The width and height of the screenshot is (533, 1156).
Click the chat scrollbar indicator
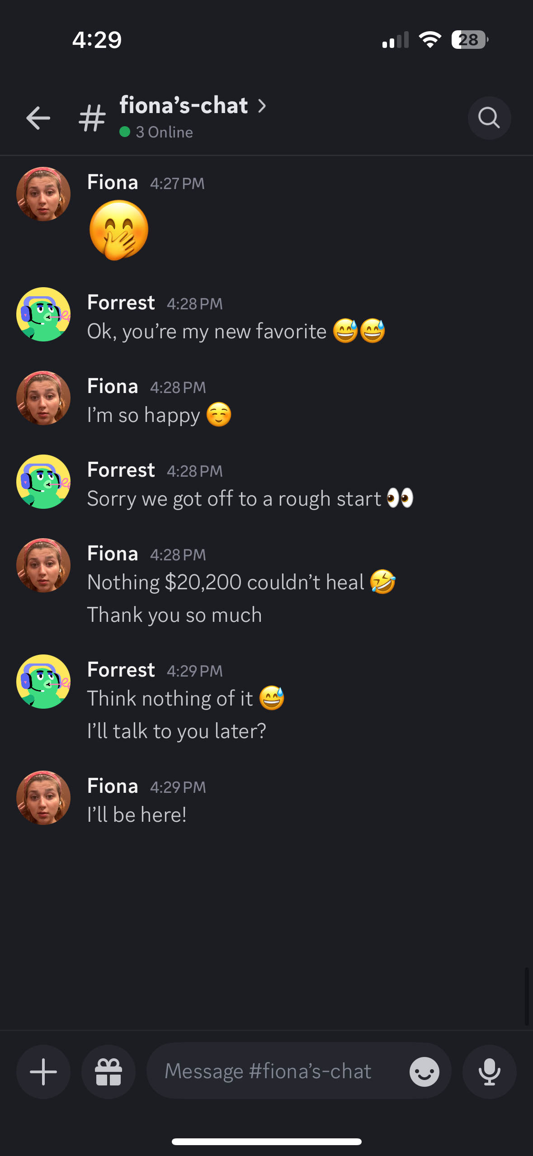pyautogui.click(x=527, y=997)
